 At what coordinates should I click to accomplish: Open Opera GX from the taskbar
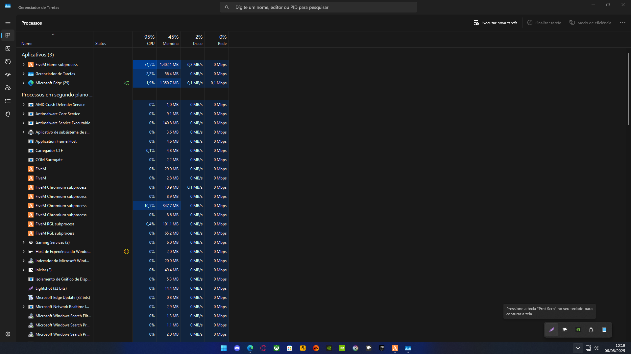(263, 348)
